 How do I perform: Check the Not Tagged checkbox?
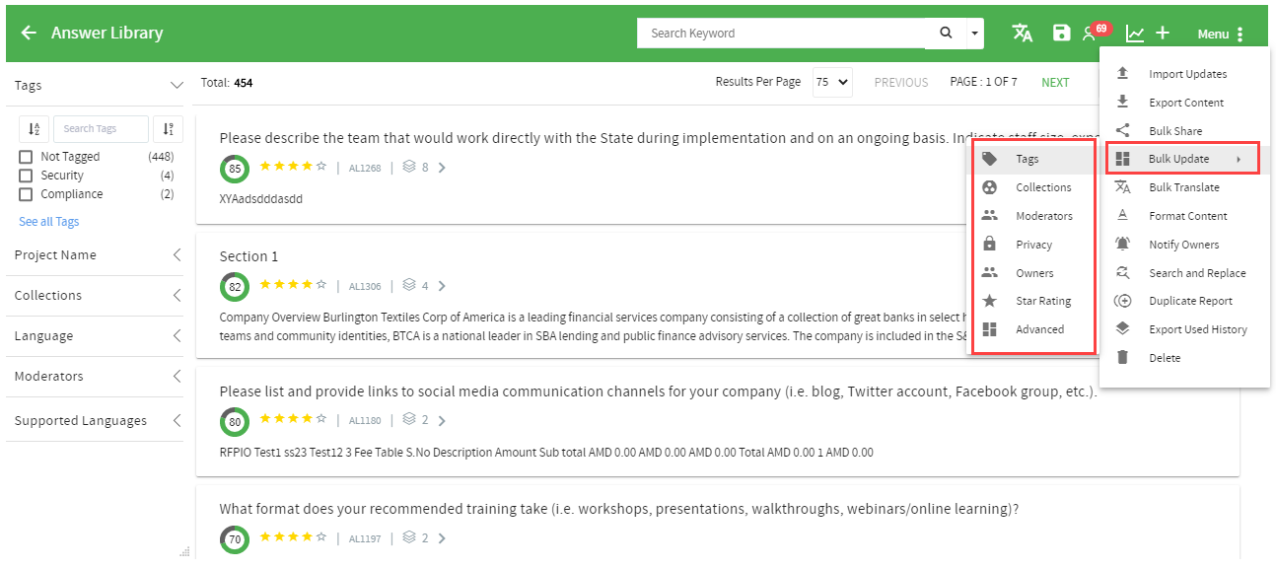pyautogui.click(x=27, y=157)
